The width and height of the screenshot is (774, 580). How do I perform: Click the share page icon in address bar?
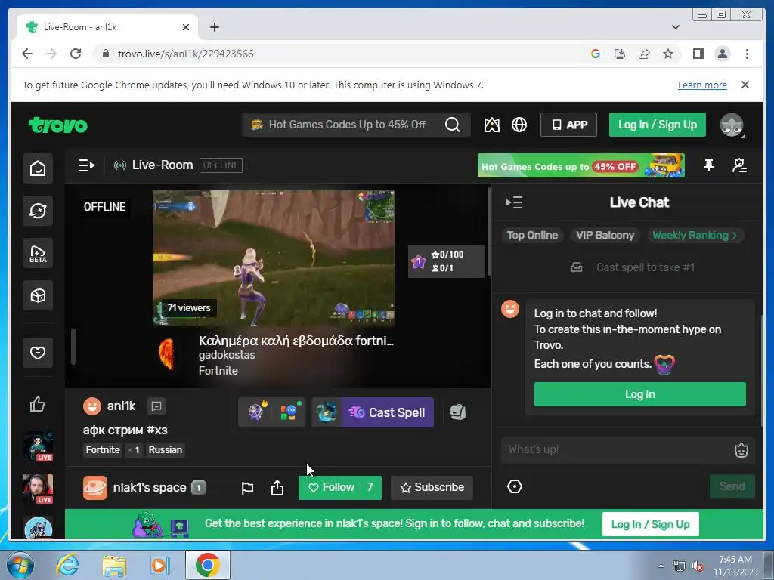point(644,54)
